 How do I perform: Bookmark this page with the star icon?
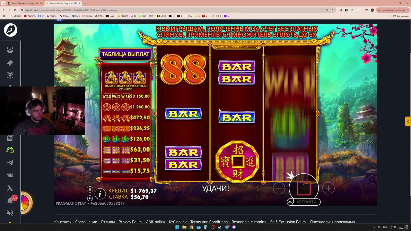pyautogui.click(x=333, y=10)
